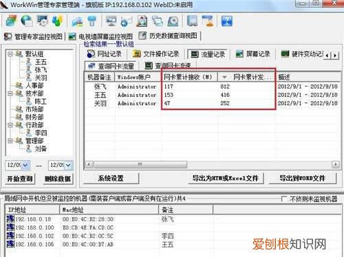
Task: Click left arrow of results horizontal scrollbar
Action: coord(89,164)
